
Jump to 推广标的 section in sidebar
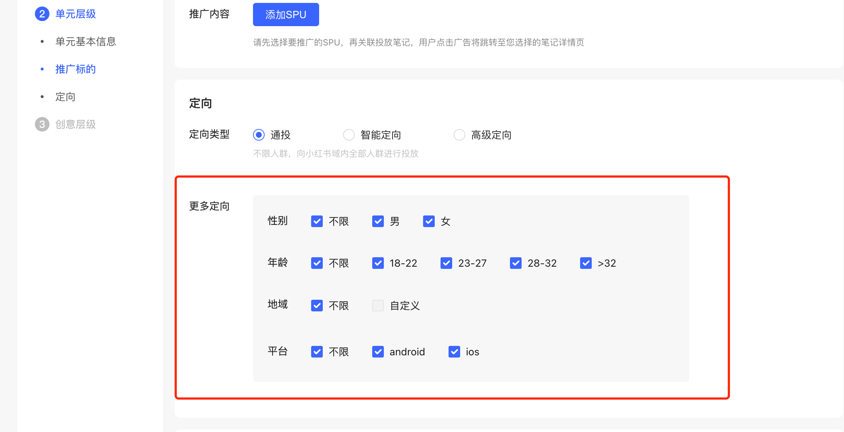(76, 69)
